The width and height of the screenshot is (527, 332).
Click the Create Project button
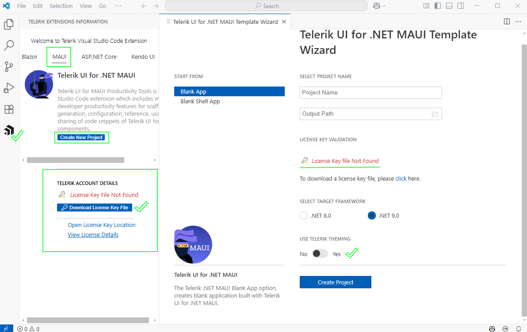(x=335, y=282)
